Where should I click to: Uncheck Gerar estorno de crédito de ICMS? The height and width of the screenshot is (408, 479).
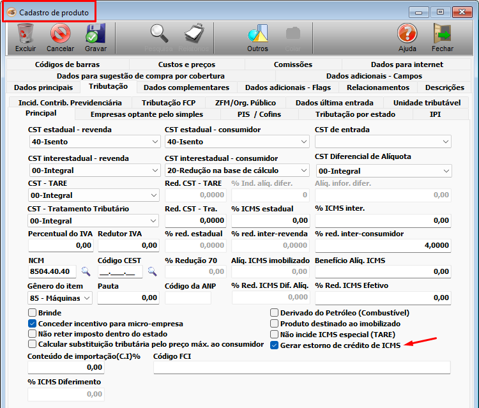pos(275,345)
